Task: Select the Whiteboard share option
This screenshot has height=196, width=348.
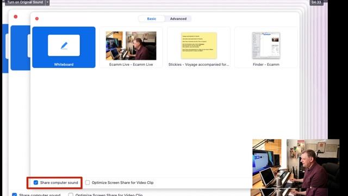Action: (x=64, y=47)
